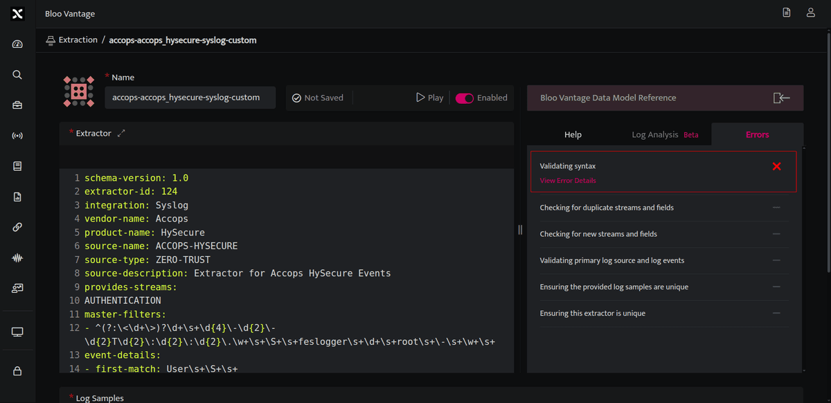This screenshot has height=403, width=831.
Task: Click the Name input field
Action: 190,98
